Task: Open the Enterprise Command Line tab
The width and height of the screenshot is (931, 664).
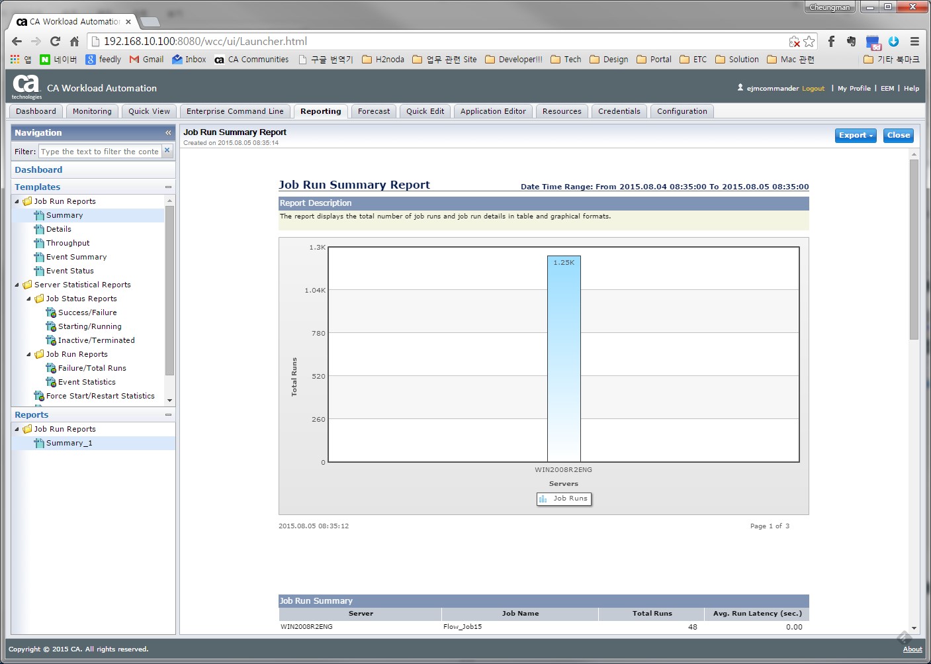Action: tap(235, 111)
